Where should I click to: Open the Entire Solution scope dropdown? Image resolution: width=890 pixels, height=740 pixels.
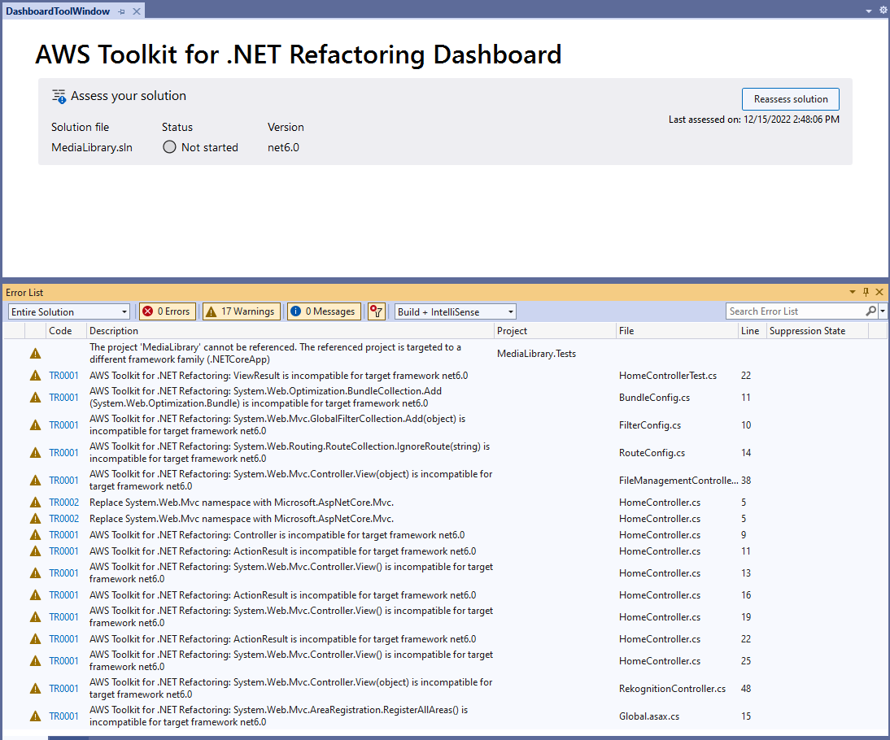(69, 311)
